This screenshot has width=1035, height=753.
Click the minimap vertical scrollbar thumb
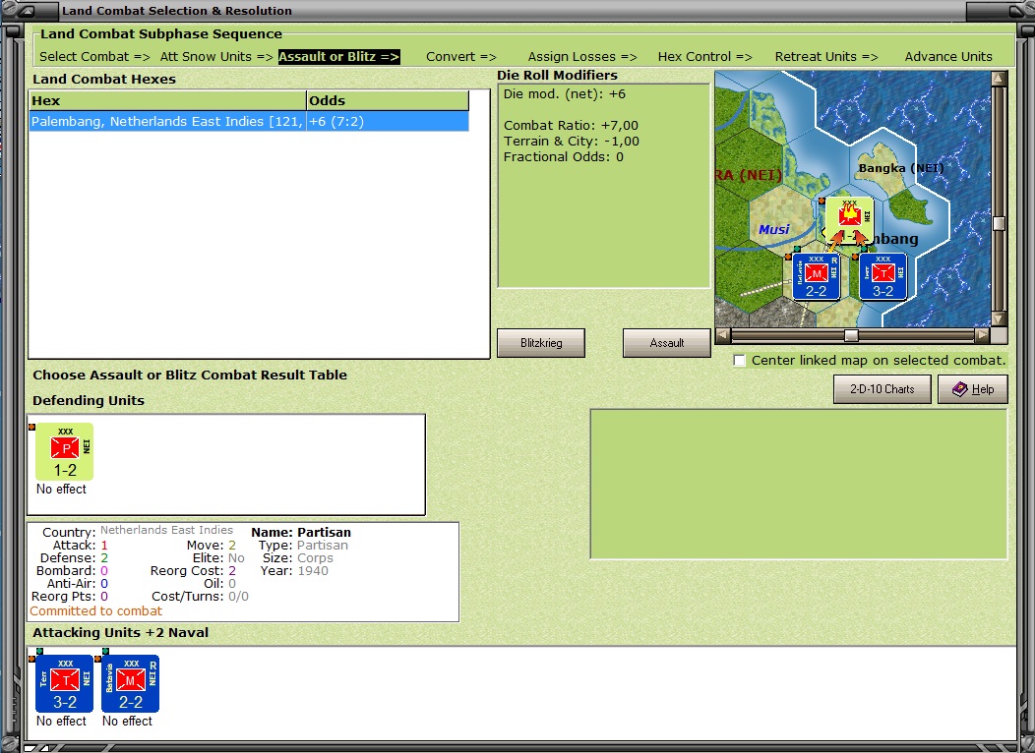(999, 223)
